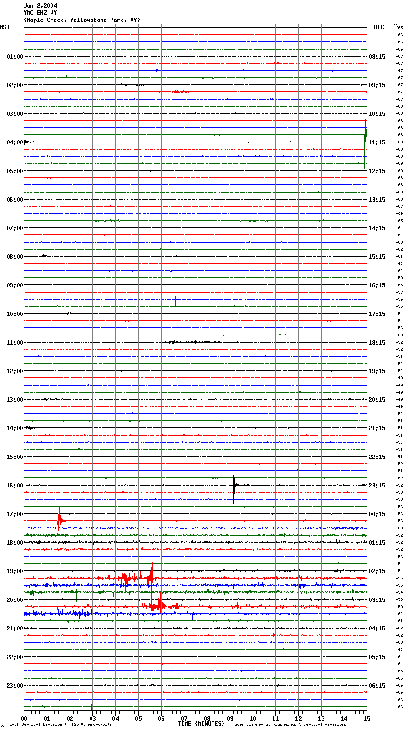The height and width of the screenshot is (731, 405).
Task: Click the 'Traces clipped at plus/minus 5 vertical divisions' note
Action: pyautogui.click(x=288, y=725)
